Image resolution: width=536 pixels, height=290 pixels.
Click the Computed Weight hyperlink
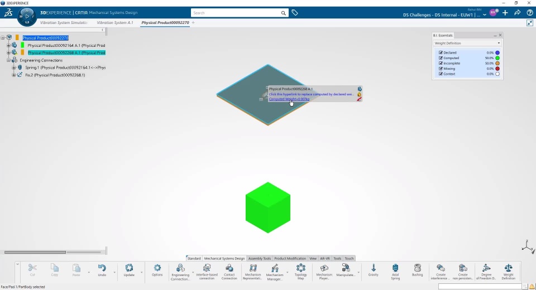coord(289,99)
